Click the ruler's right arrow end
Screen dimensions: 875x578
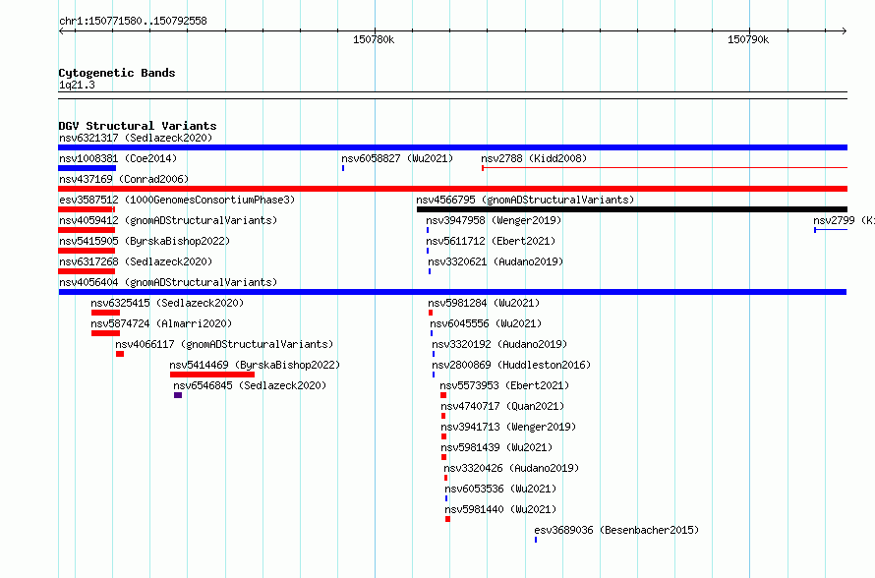pos(845,30)
